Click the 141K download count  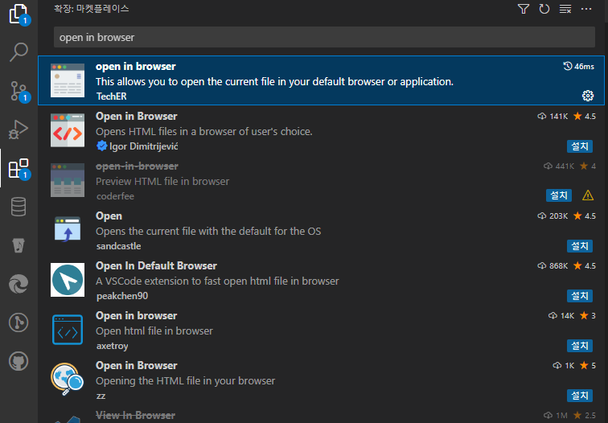[553, 117]
